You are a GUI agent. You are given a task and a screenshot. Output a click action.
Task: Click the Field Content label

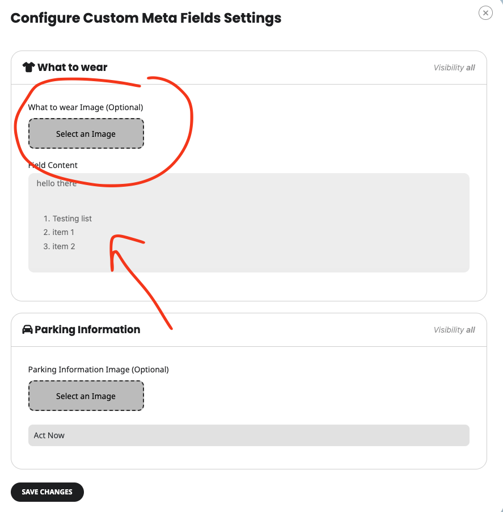[x=53, y=165]
